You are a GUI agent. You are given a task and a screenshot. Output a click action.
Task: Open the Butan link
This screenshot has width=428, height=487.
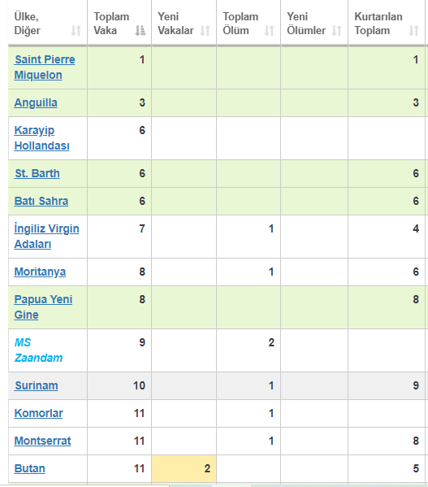tap(30, 468)
